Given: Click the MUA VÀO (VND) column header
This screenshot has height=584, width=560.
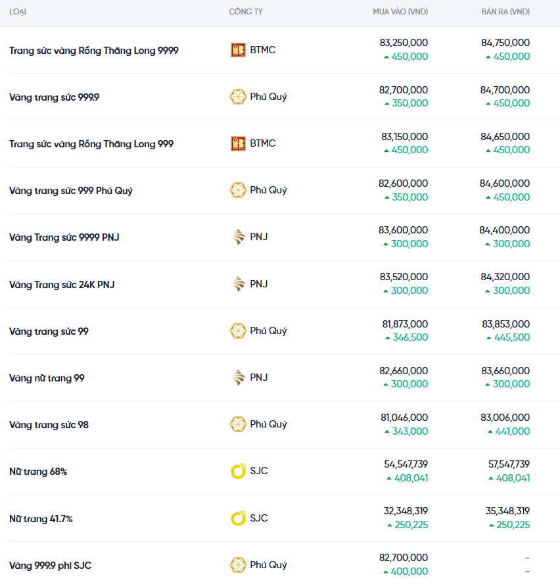Looking at the screenshot, I should click(x=400, y=12).
